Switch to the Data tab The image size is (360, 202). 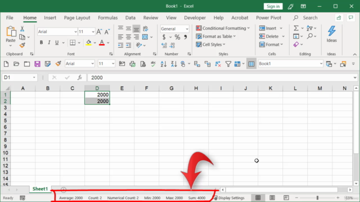coord(130,18)
